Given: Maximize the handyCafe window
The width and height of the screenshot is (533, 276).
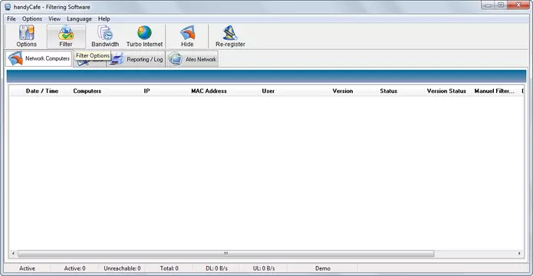Looking at the screenshot, I should pos(501,5).
